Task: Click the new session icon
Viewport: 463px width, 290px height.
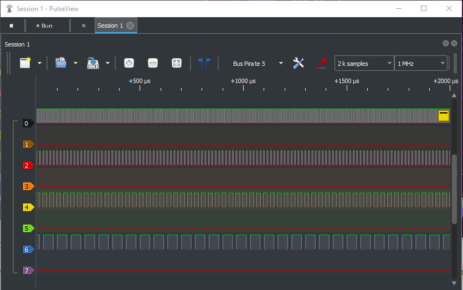Action: pyautogui.click(x=25, y=63)
